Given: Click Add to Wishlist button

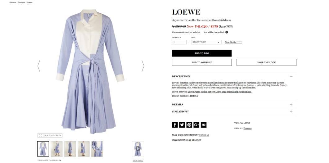Looking at the screenshot, I should coord(202,62).
